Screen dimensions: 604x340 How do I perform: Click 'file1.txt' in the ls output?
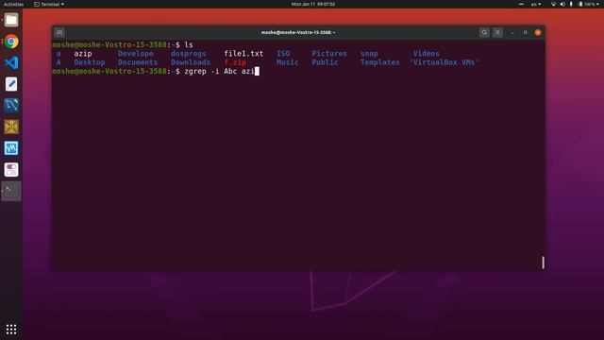(x=243, y=54)
